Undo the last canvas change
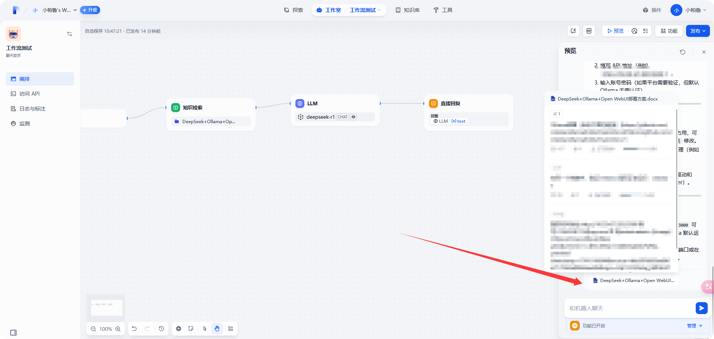The height and width of the screenshot is (339, 714). coord(134,329)
